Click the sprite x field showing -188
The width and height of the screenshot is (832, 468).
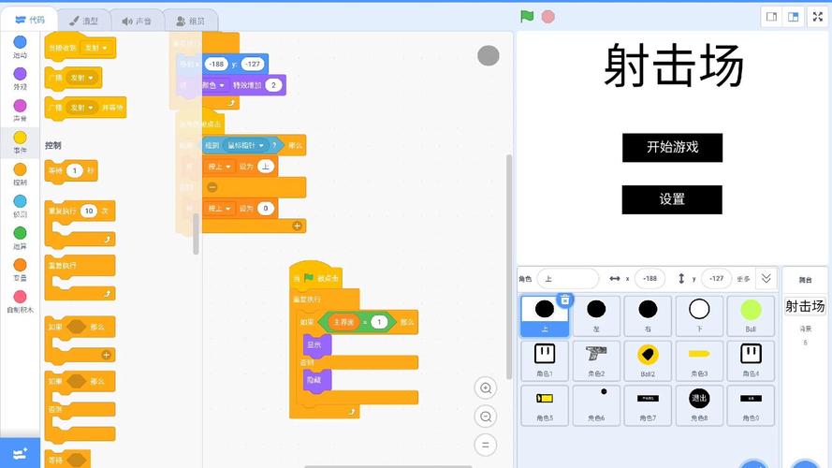(650, 279)
